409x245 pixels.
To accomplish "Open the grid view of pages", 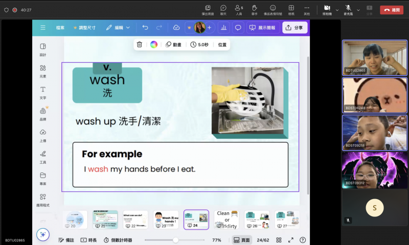I will 279,240.
